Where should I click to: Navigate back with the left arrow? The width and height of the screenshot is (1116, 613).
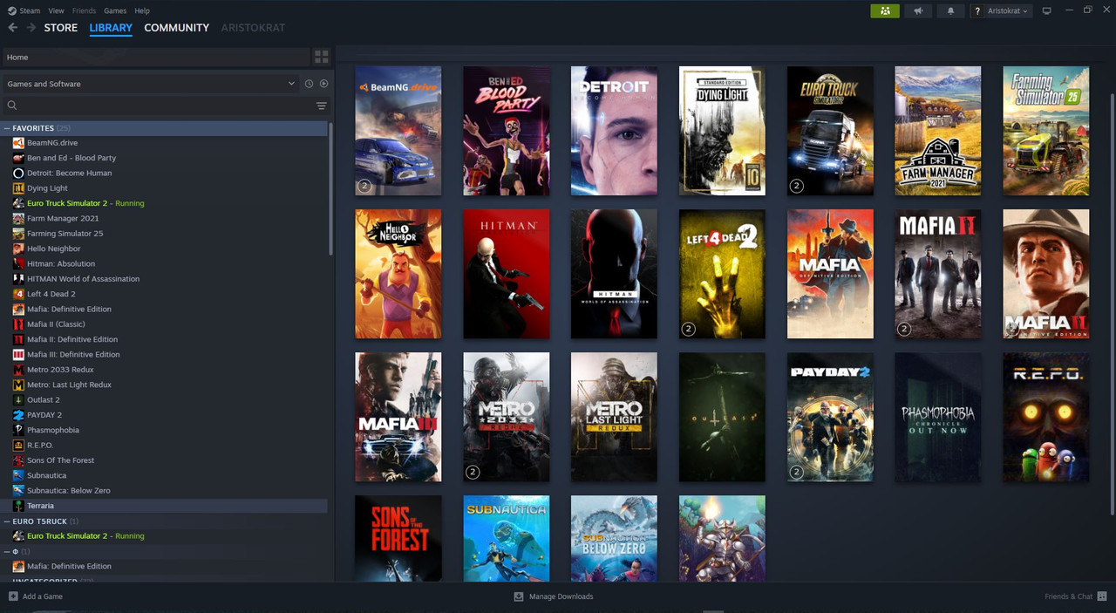pos(12,28)
